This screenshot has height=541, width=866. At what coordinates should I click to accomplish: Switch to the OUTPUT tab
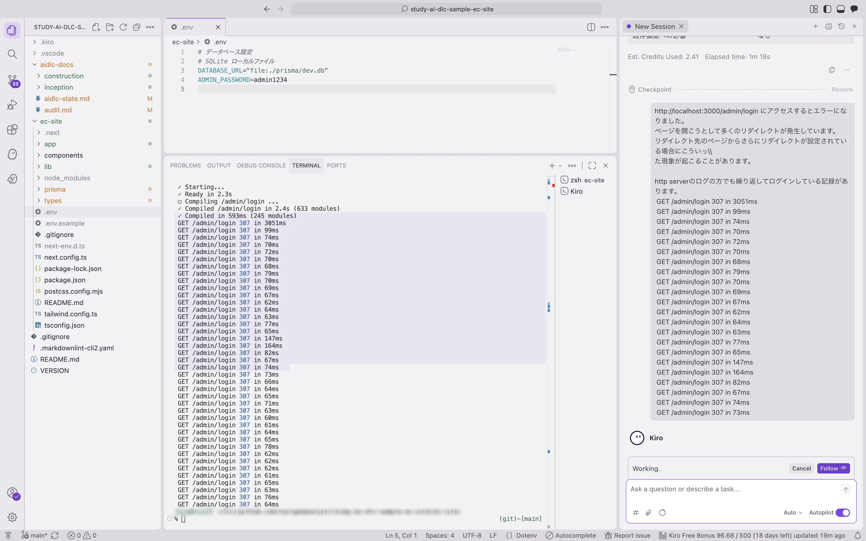click(219, 165)
